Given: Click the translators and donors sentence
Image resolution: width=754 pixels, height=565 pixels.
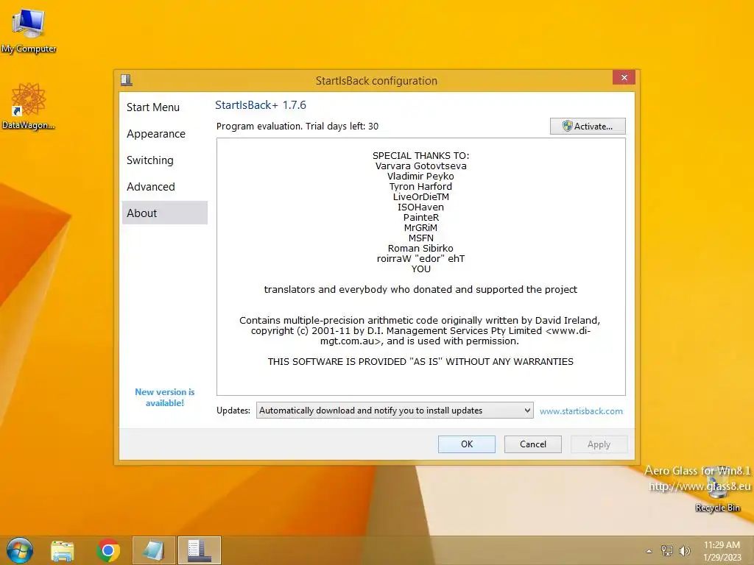Looking at the screenshot, I should (x=420, y=289).
